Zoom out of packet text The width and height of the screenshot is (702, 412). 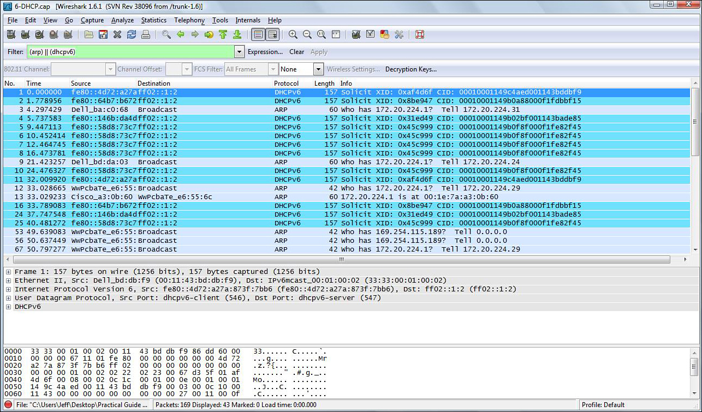point(307,34)
